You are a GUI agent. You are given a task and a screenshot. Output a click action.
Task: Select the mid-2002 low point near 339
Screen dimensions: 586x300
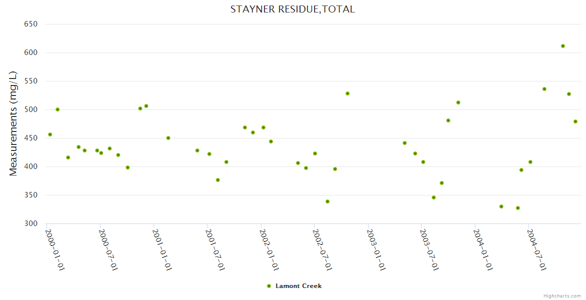pyautogui.click(x=328, y=201)
